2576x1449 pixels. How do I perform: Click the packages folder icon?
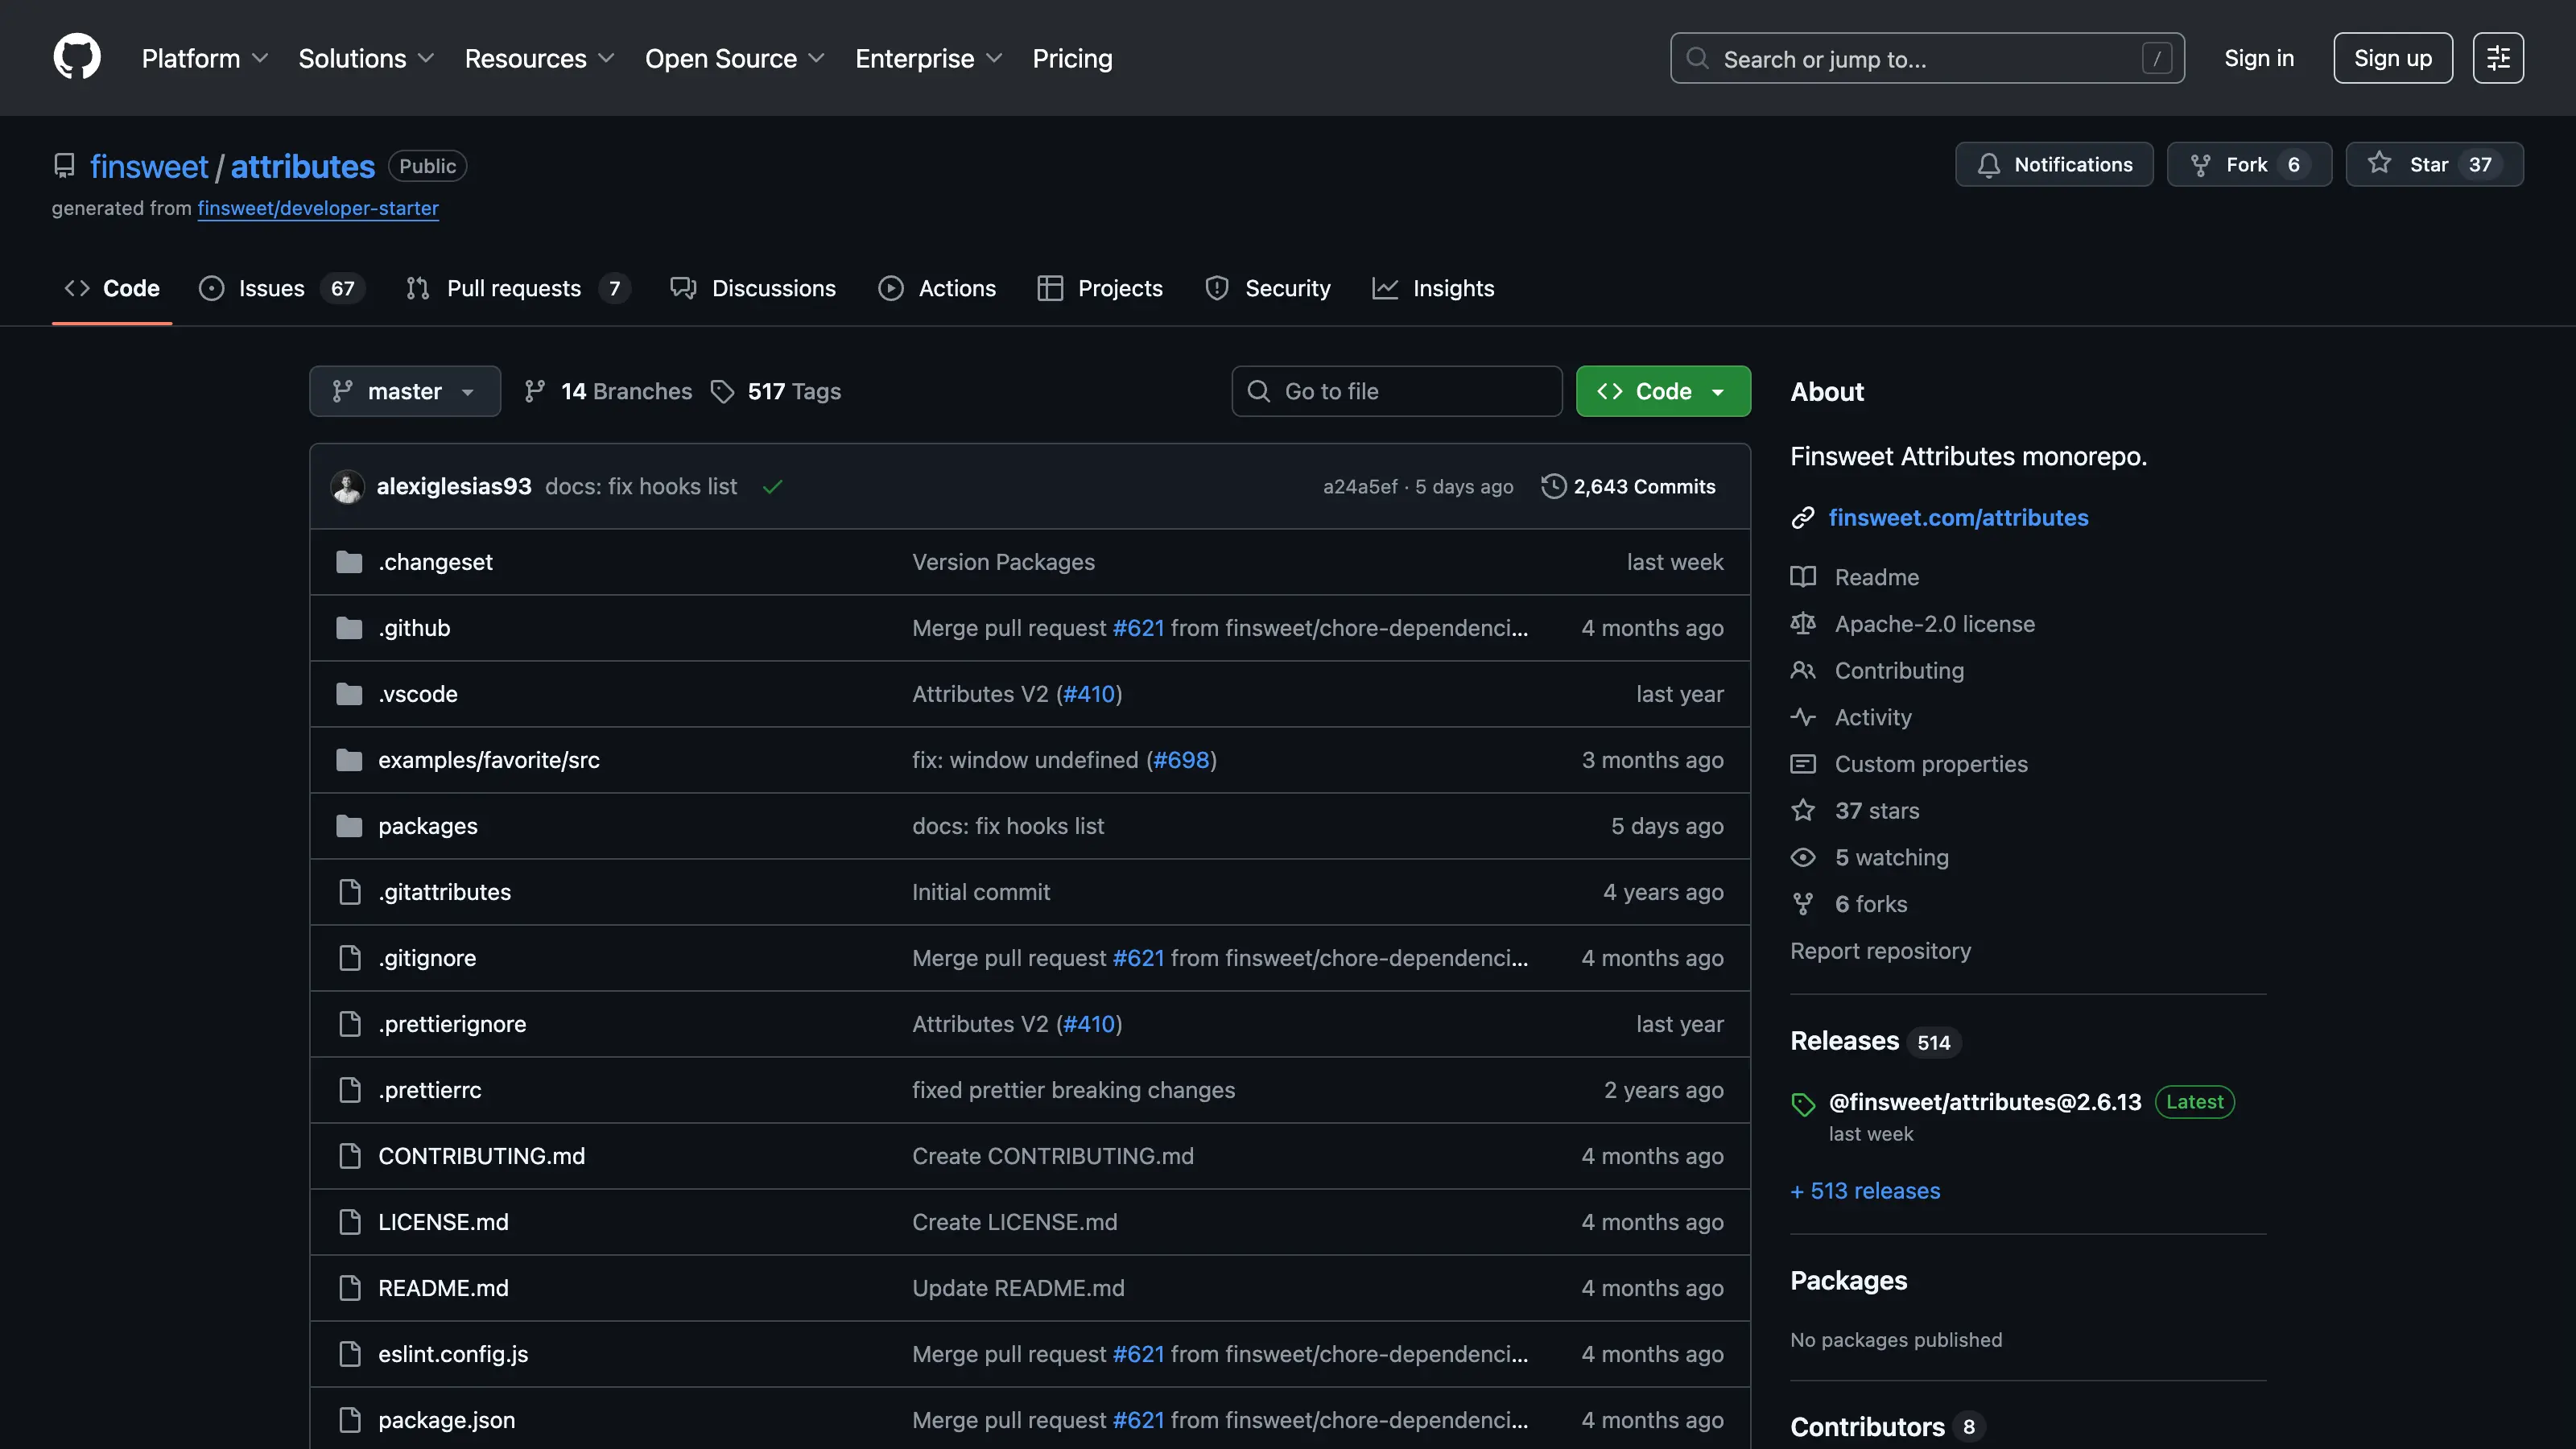pos(349,826)
